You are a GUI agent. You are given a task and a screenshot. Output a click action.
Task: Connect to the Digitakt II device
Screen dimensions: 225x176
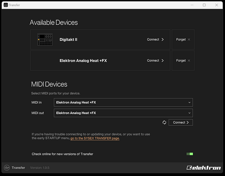pyautogui.click(x=155, y=39)
